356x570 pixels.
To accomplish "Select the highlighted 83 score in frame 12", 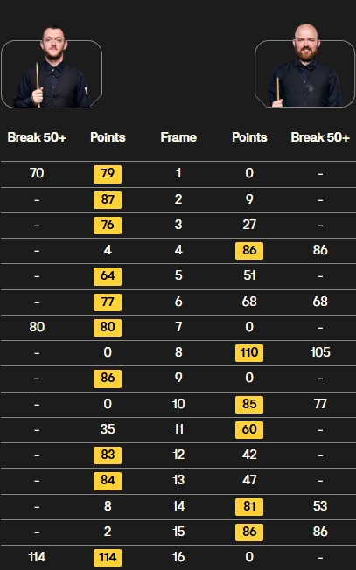I will pyautogui.click(x=108, y=455).
